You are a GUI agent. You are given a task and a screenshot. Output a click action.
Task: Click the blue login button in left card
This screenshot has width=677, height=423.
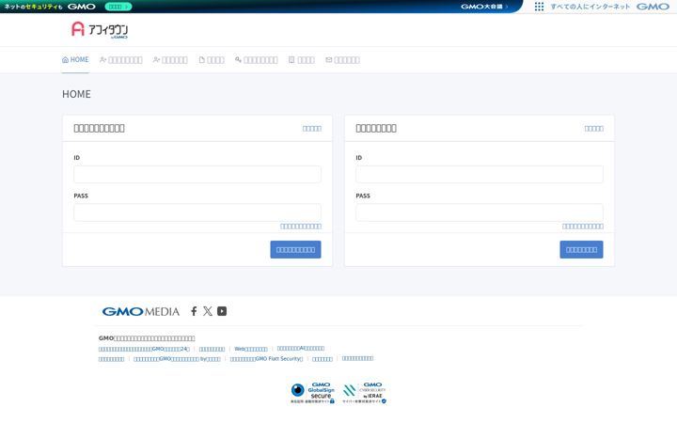(x=296, y=249)
